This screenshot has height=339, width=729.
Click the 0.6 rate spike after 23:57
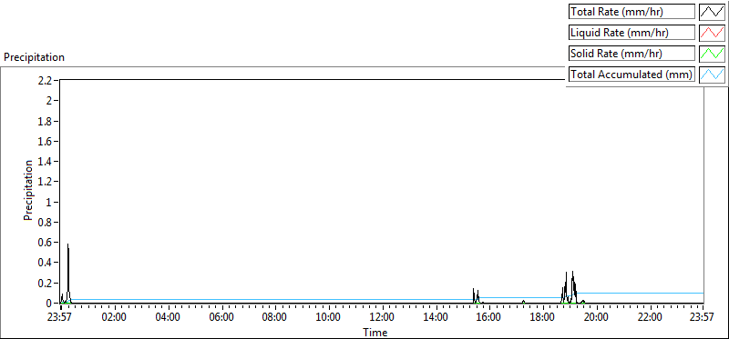point(67,274)
